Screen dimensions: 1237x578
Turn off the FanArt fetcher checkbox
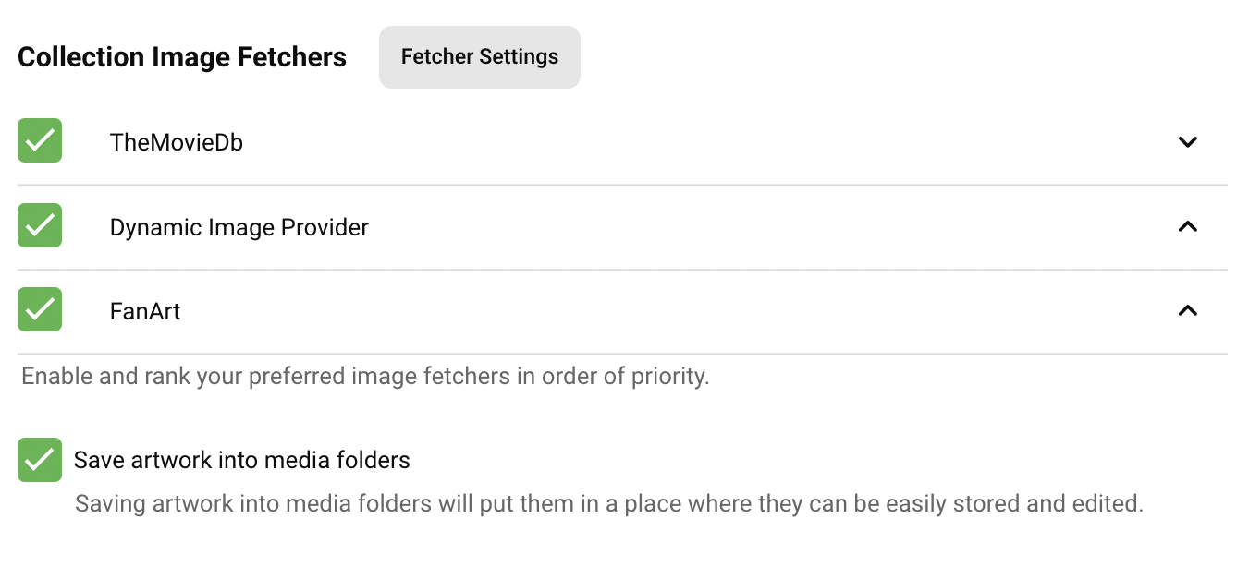[40, 310]
